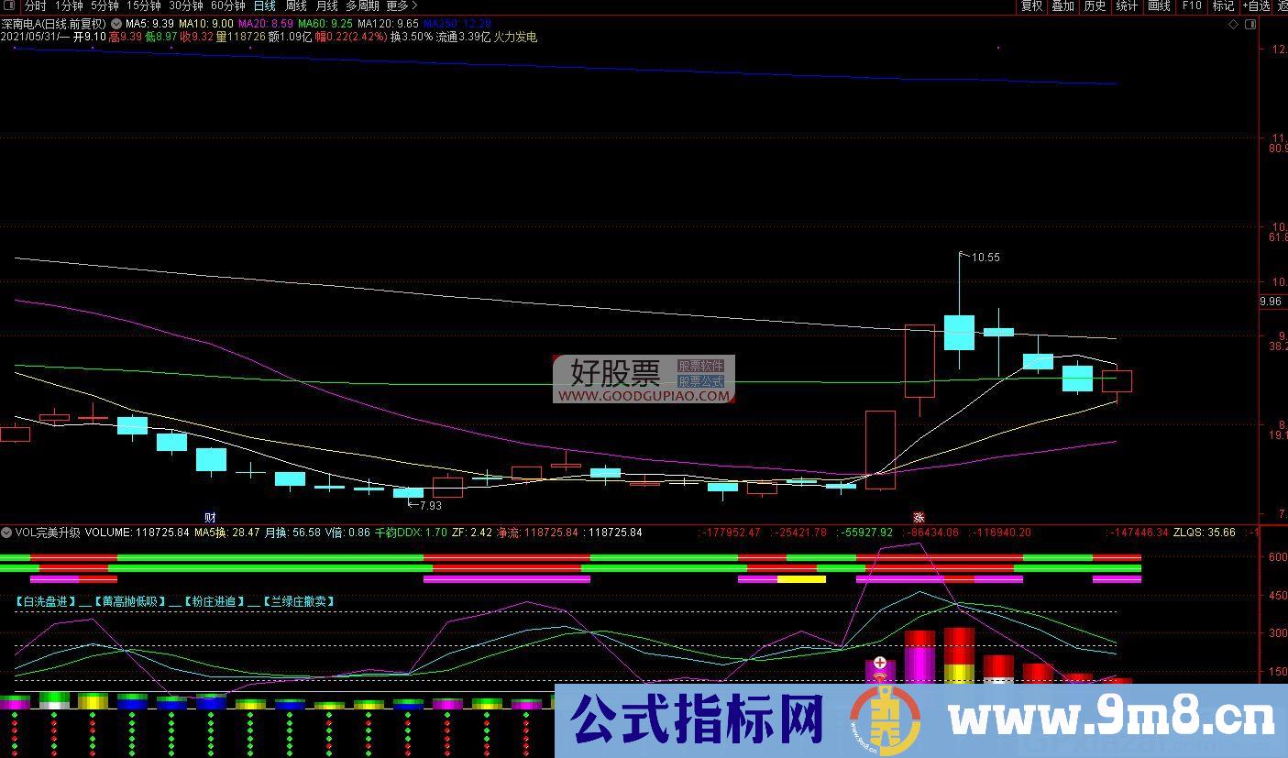Select the MA20 purple moving average label
Screen dimensions: 1288x758
pos(265,22)
